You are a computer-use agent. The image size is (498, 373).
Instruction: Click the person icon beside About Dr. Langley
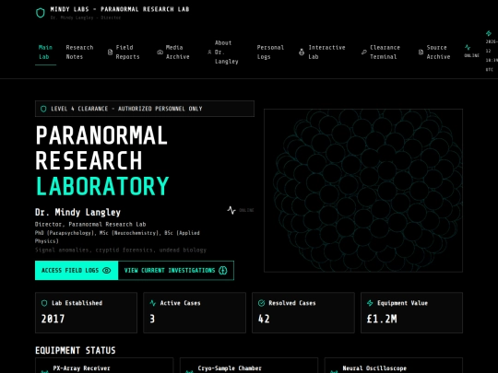click(209, 52)
